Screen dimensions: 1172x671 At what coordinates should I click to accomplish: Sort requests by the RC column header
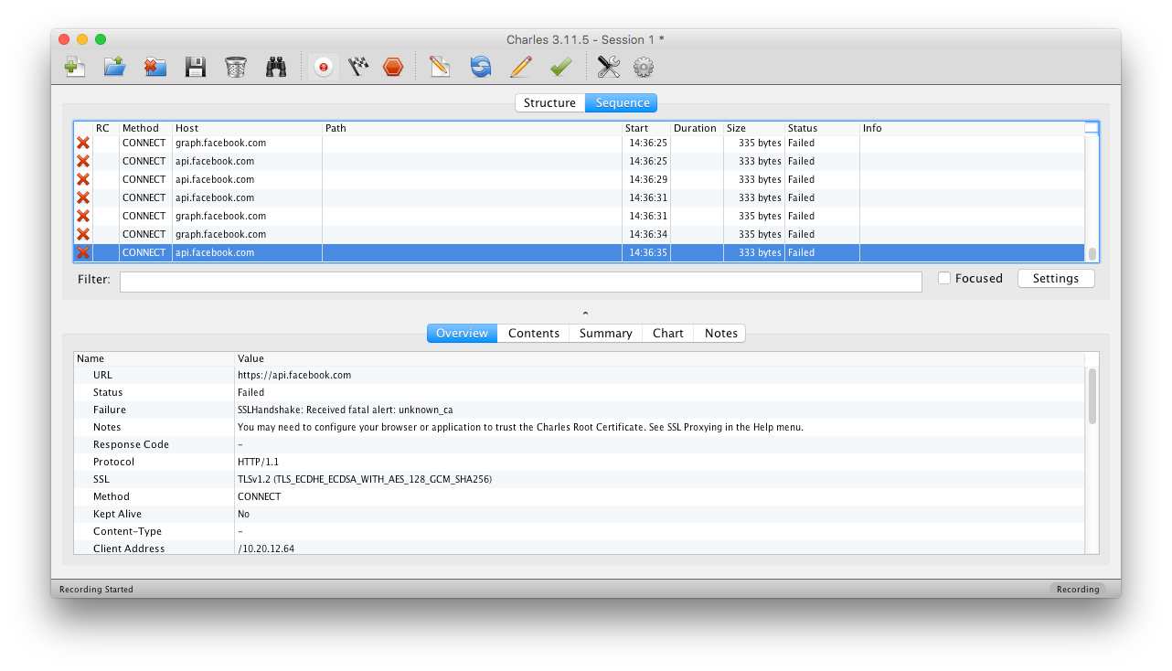[x=106, y=128]
